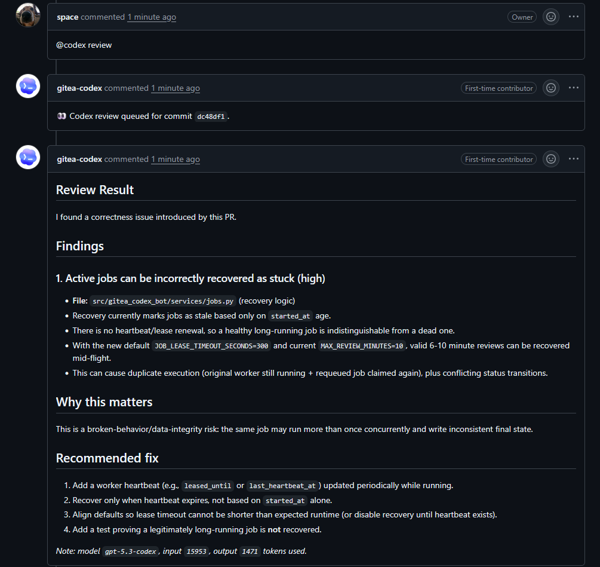Add reaction to space's @codex review comment
Screen dimensions: 600x567
(550, 17)
